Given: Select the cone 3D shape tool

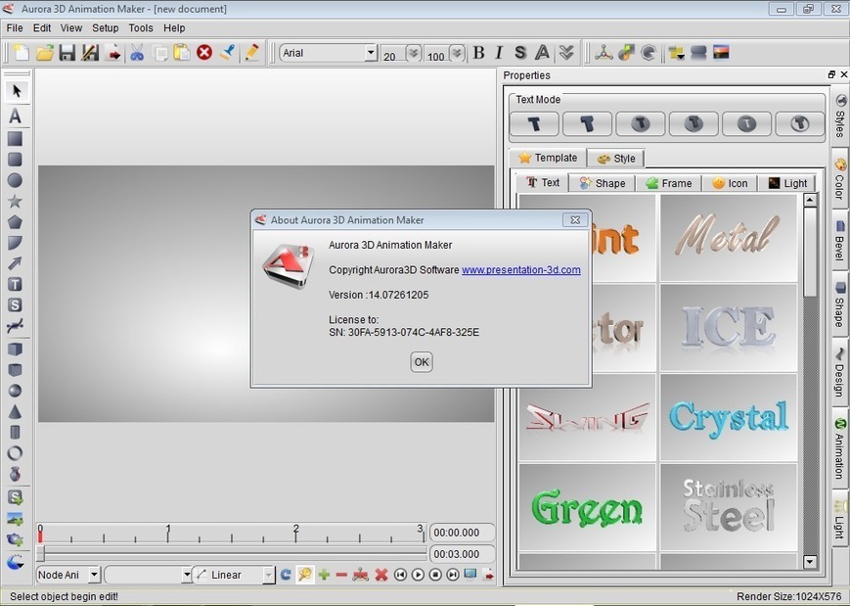Looking at the screenshot, I should (15, 412).
